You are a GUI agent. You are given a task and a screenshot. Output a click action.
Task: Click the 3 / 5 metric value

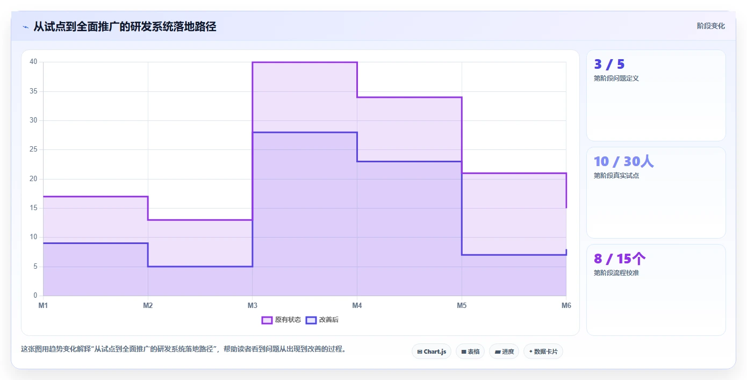[609, 64]
